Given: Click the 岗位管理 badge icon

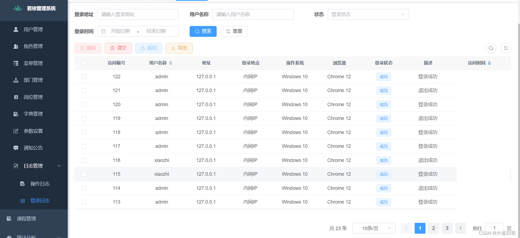Looking at the screenshot, I should coord(16,97).
